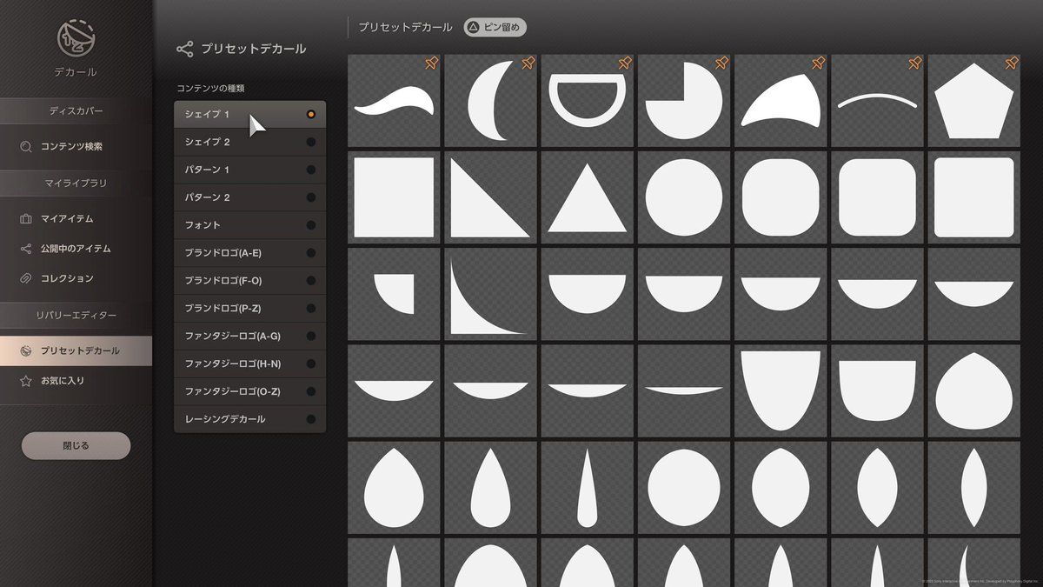Open コレクション in the sidebar

pyautogui.click(x=76, y=278)
